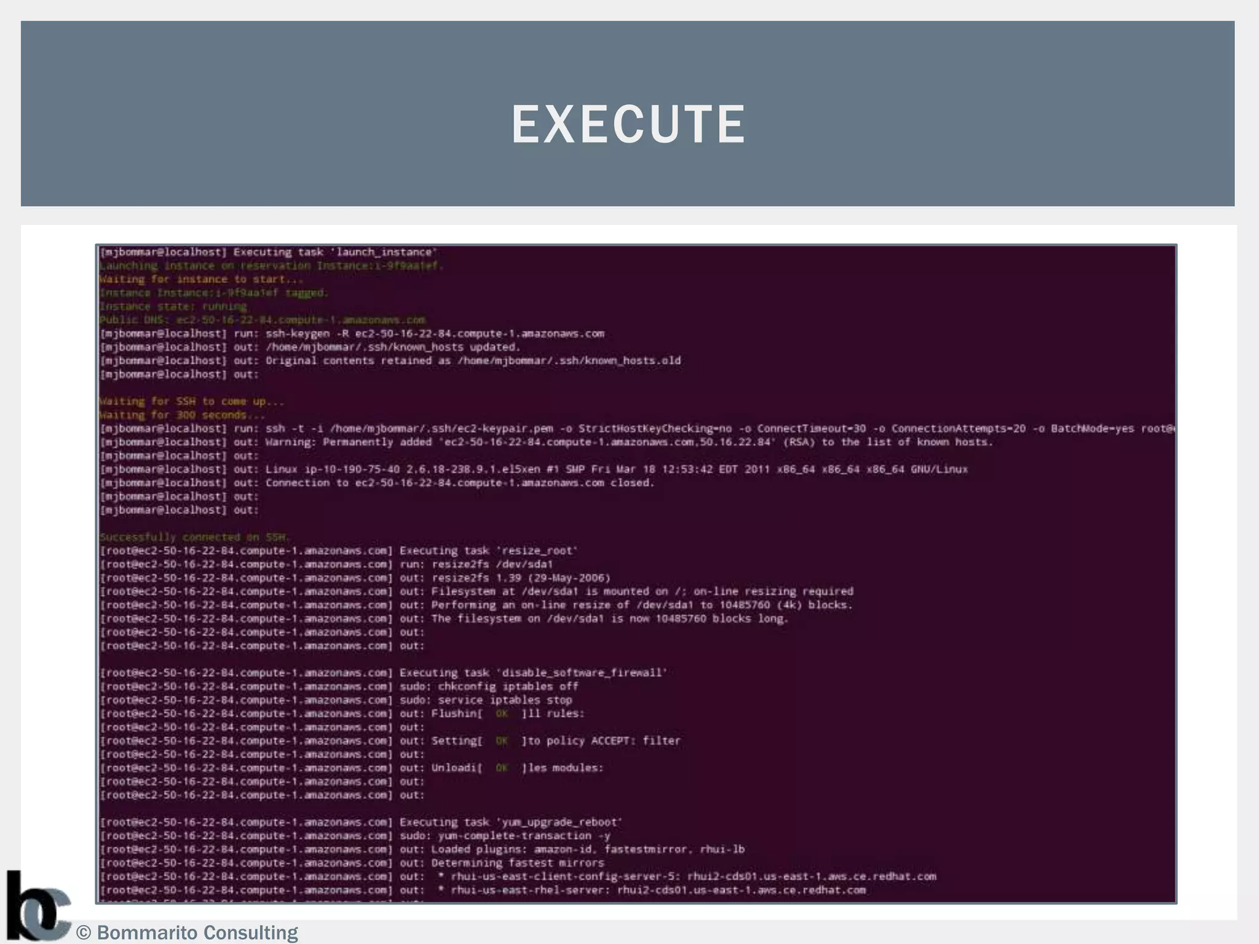Viewport: 1259px width, 944px height.
Task: Click the 'rhui-us-east-client-config-server-5' mirror line
Action: [x=518, y=876]
